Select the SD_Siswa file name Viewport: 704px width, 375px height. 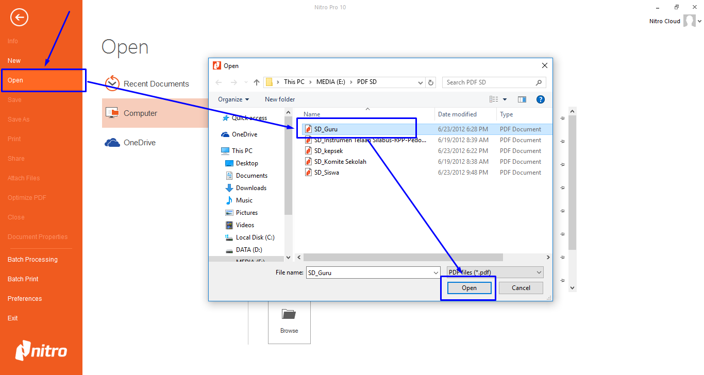[x=327, y=173]
